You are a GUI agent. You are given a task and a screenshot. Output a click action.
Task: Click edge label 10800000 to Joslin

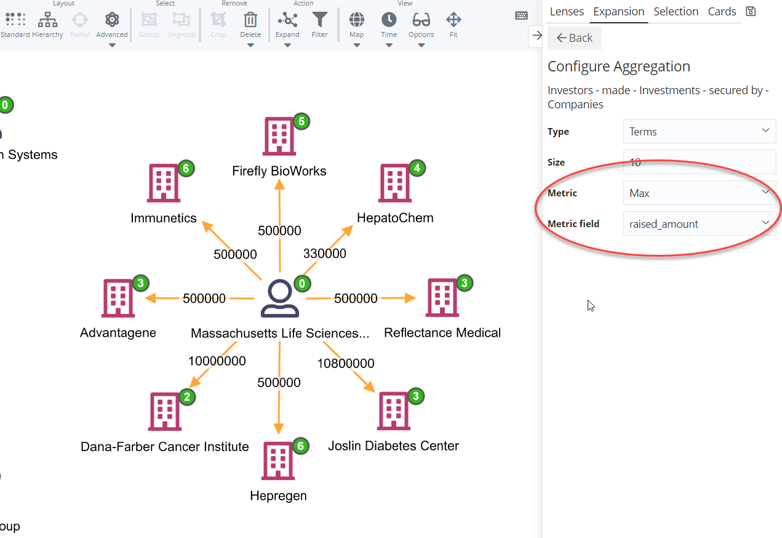click(x=346, y=364)
